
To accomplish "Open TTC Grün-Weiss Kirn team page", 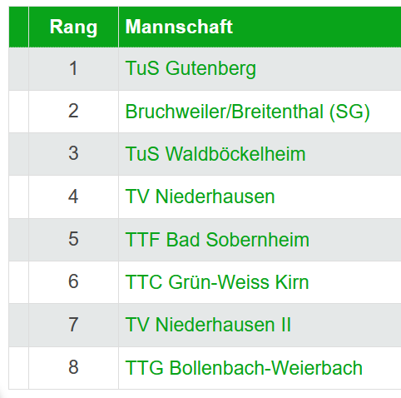I will coord(217,282).
